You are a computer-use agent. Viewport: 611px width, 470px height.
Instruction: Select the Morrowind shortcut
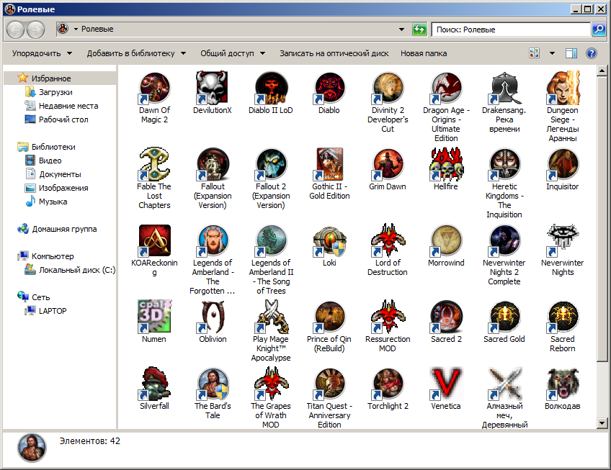pyautogui.click(x=446, y=240)
